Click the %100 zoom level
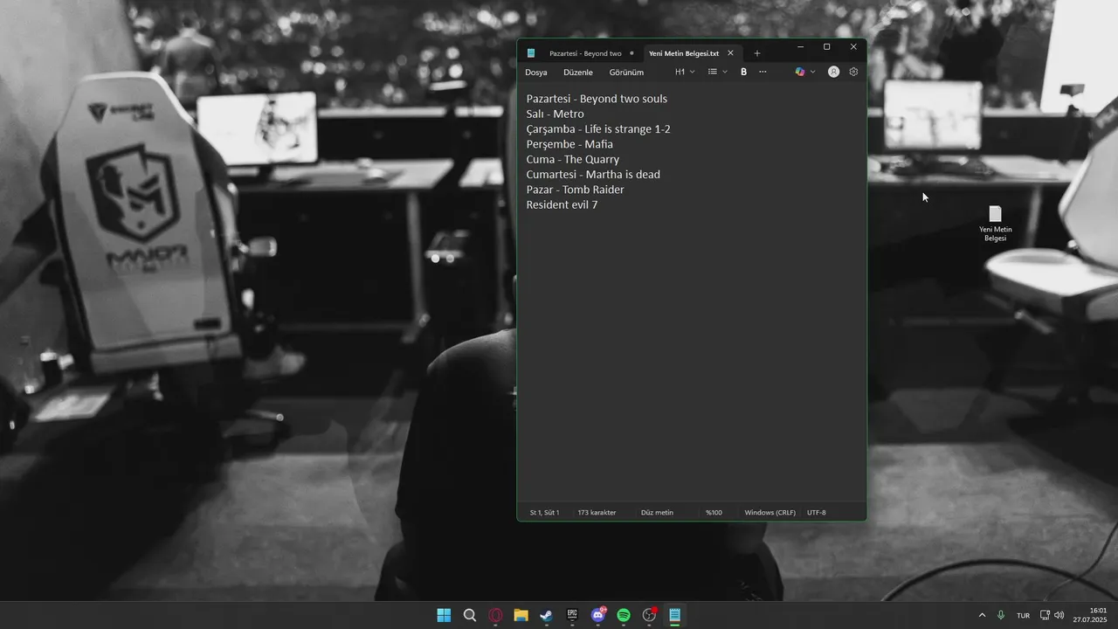This screenshot has width=1118, height=629. pos(714,513)
